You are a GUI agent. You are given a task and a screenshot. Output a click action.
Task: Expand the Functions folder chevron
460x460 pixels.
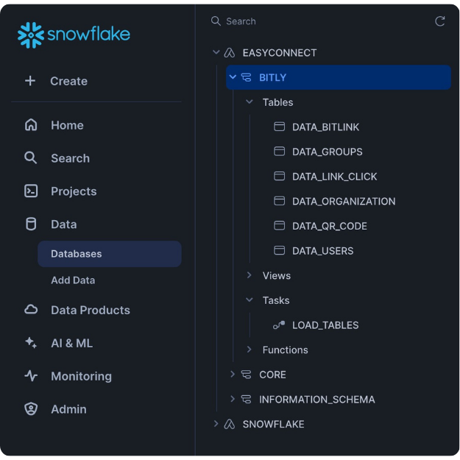(250, 349)
